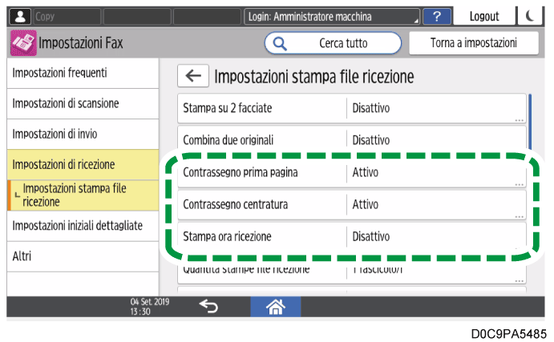Select Impostazioni frequenti menu item
Screen dimensions: 554x342
[x=83, y=73]
